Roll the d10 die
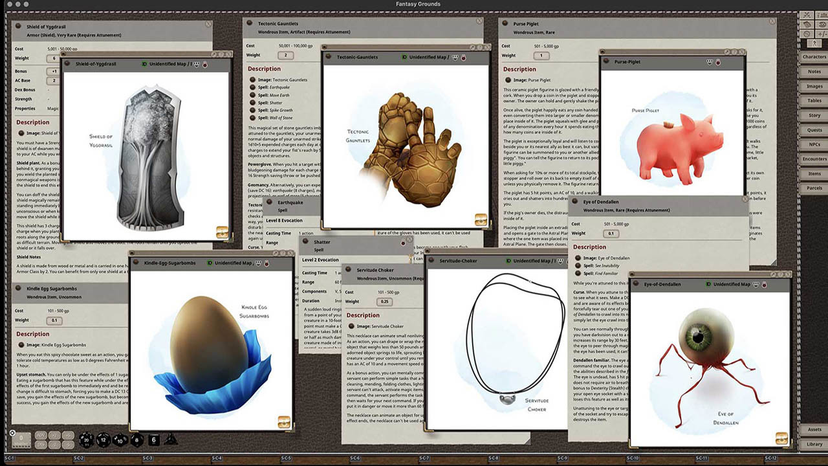The image size is (828, 466). point(119,441)
